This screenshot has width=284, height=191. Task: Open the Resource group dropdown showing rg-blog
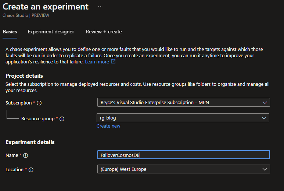pos(183,118)
